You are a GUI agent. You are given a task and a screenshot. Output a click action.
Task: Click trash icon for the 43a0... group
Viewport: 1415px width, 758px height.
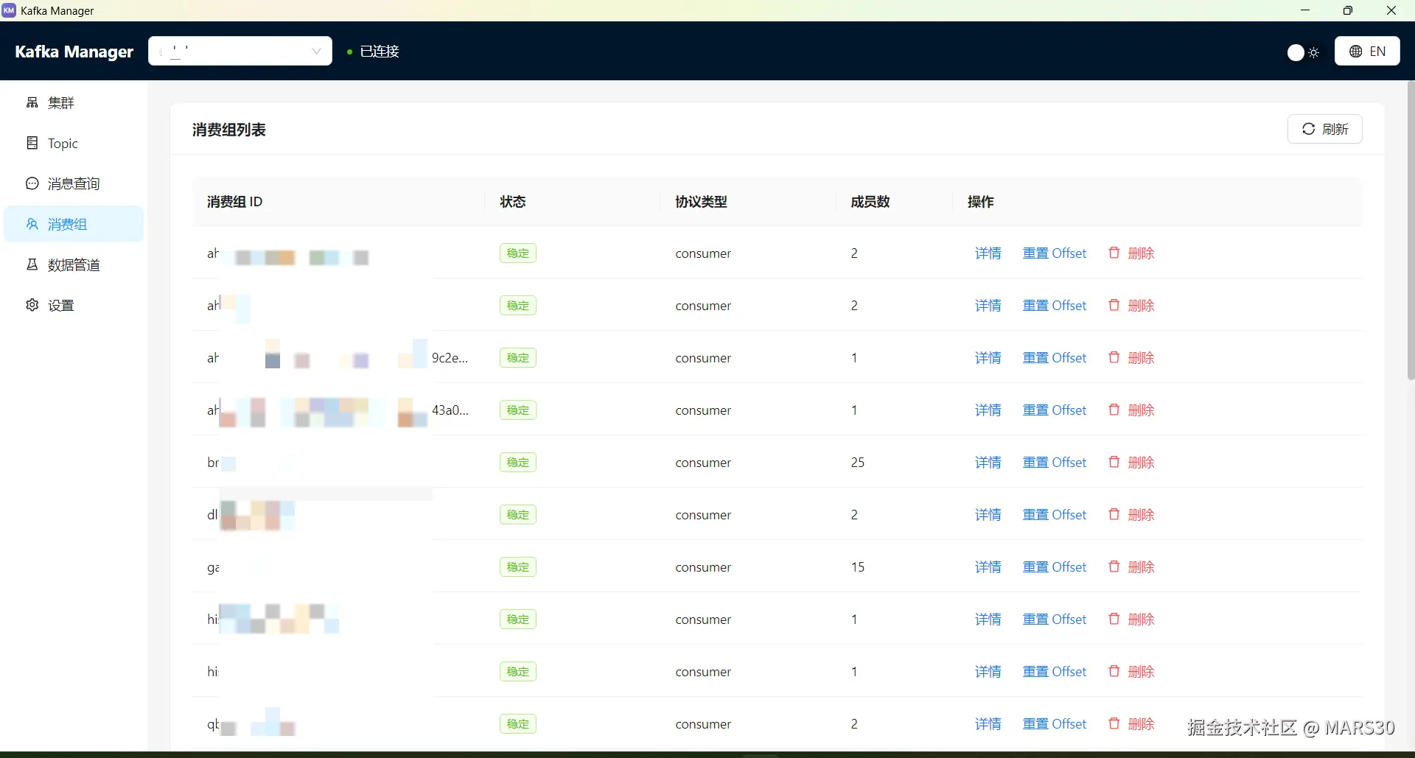1114,410
